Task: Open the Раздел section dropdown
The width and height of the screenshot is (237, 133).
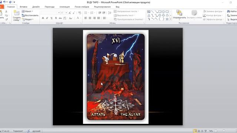Action: pos(28,19)
